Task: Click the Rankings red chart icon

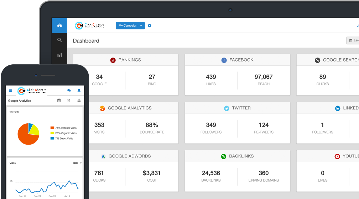Action: pyautogui.click(x=113, y=60)
